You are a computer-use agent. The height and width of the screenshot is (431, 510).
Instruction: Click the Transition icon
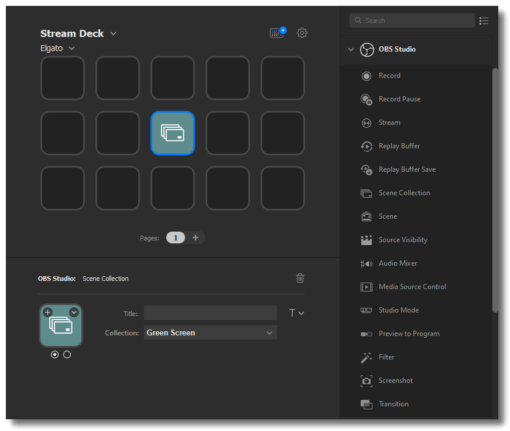pos(366,404)
